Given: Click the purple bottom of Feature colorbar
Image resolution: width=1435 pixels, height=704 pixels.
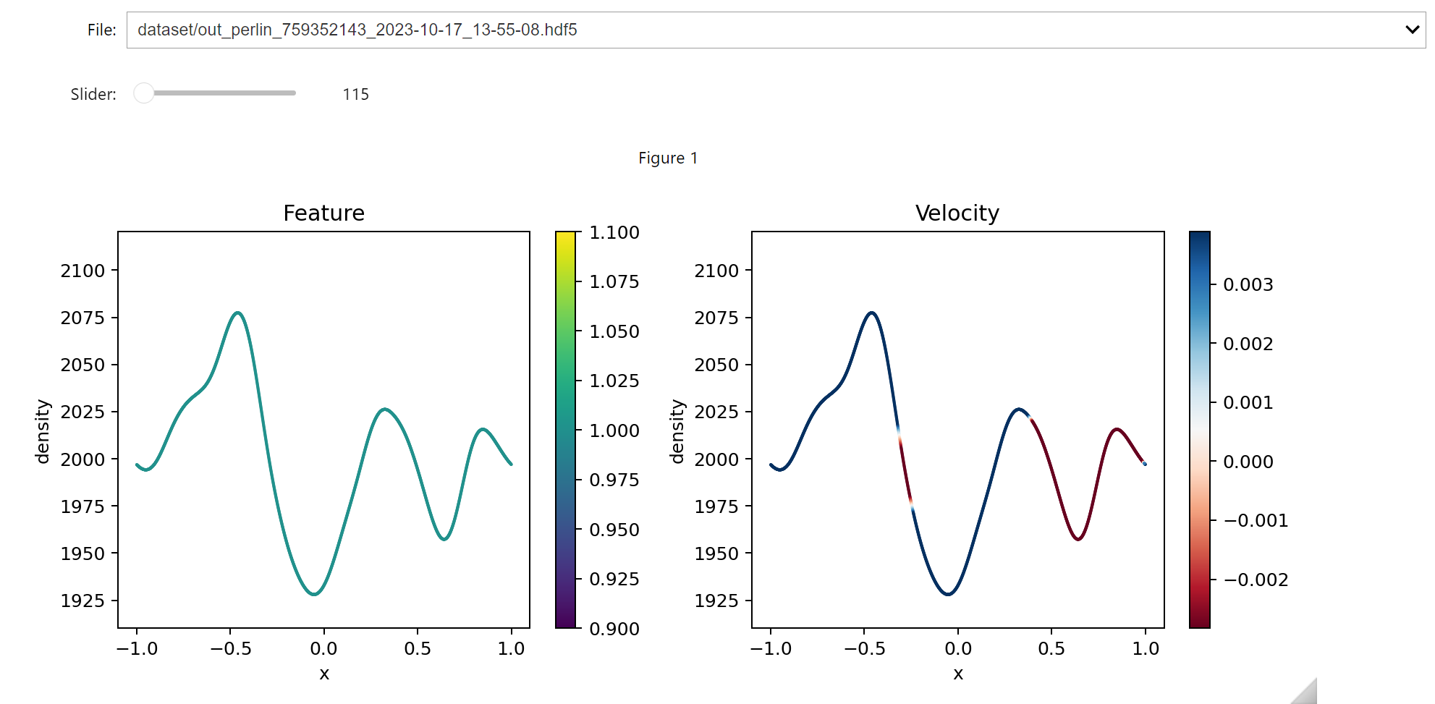Looking at the screenshot, I should coord(565,621).
